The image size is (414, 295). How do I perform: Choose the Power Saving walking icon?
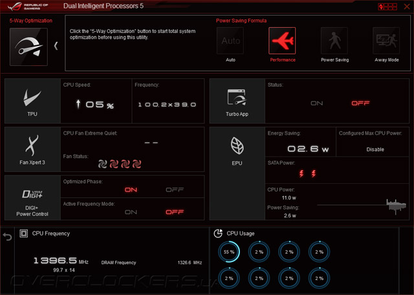coord(334,41)
